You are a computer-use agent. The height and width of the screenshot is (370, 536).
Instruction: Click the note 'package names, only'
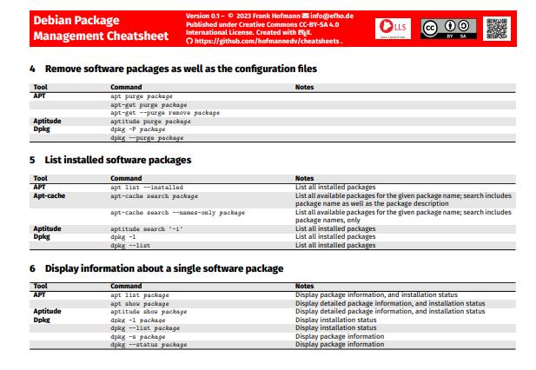point(328,221)
